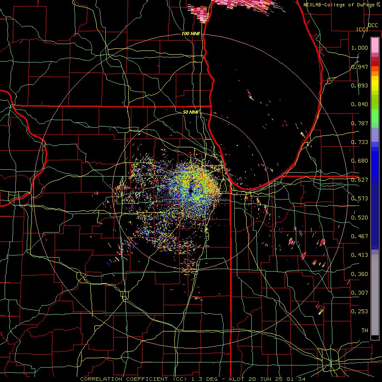
Task: Click the [CC] units label
Action: [x=362, y=29]
